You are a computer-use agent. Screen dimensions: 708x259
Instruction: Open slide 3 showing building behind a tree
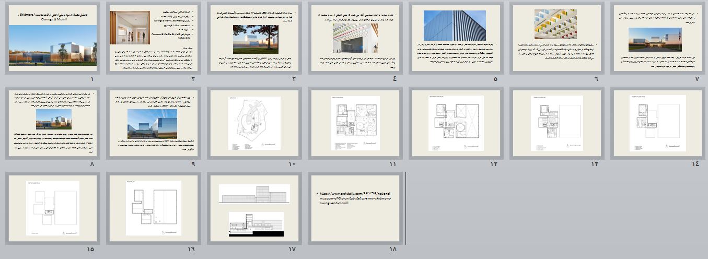(x=254, y=39)
